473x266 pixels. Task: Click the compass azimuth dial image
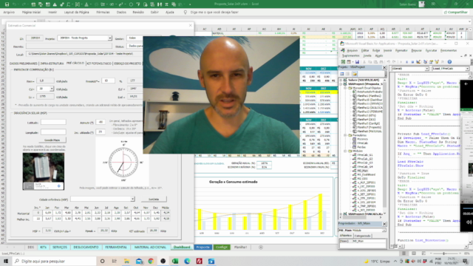[x=123, y=163]
